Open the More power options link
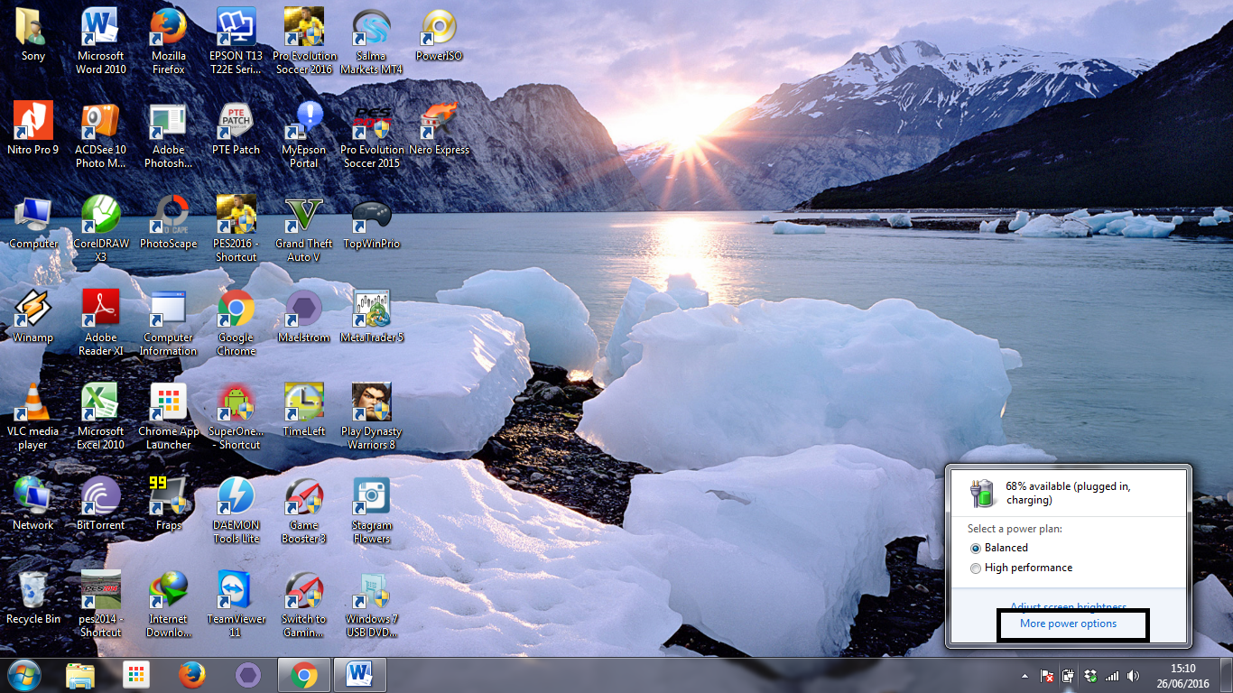Image resolution: width=1233 pixels, height=693 pixels. click(1068, 624)
